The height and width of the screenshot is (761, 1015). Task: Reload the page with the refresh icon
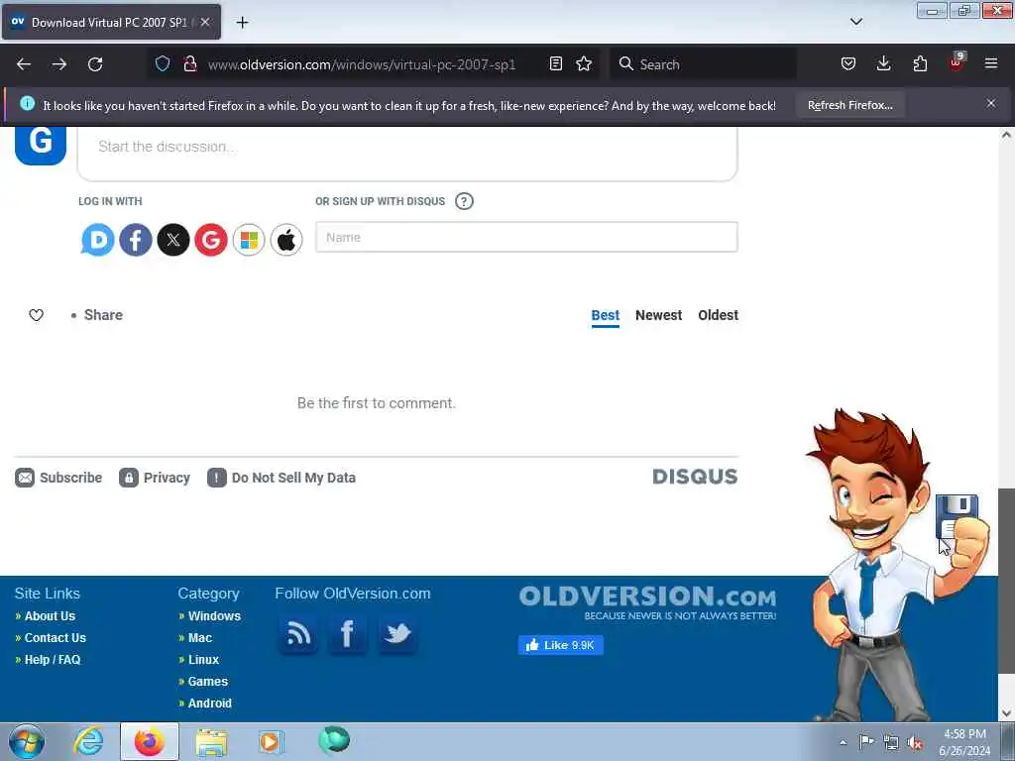(95, 64)
